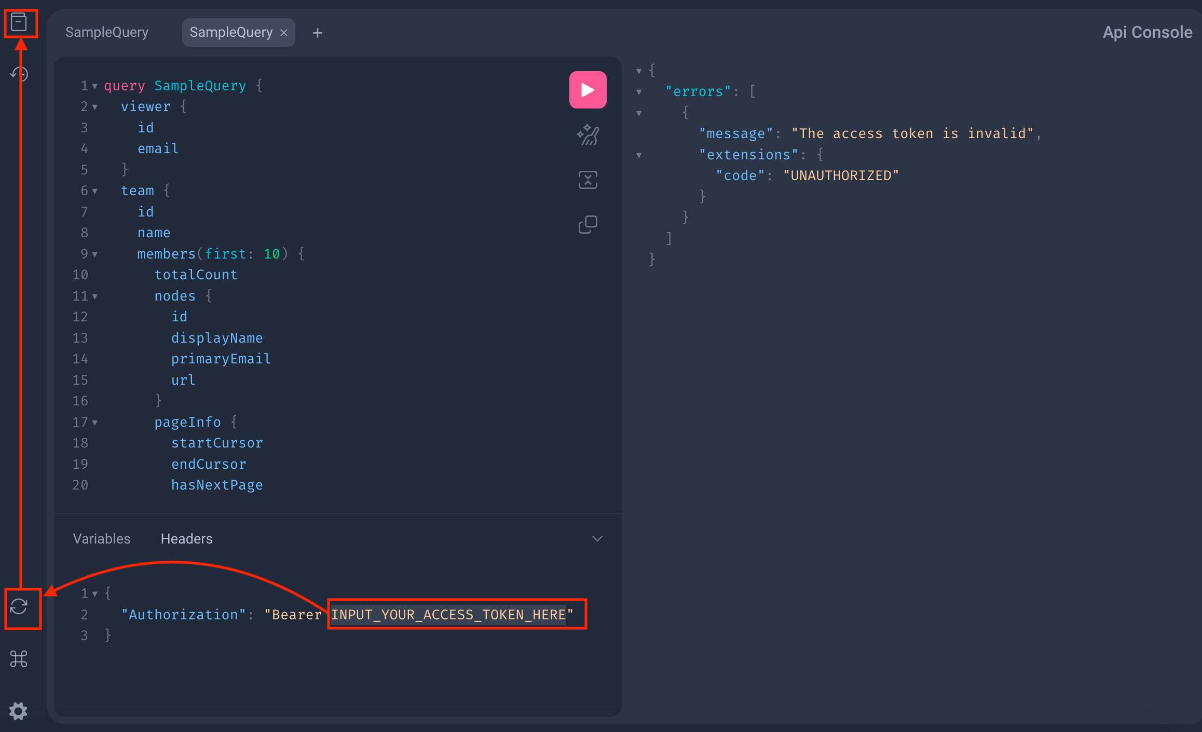Screen dimensions: 1202x732
Task: Select the active SampleQuery tab
Action: coord(231,32)
